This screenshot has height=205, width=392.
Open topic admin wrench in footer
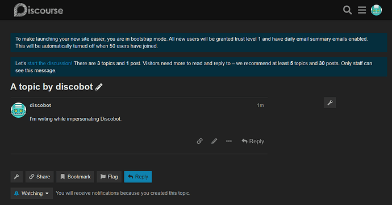coord(16,177)
